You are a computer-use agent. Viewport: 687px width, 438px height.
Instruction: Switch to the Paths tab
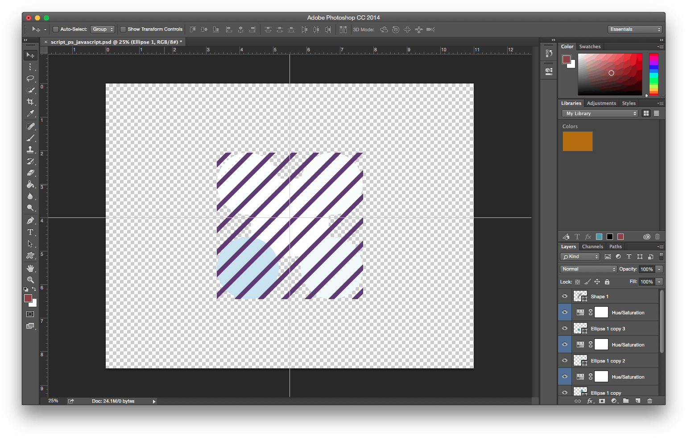[615, 246]
